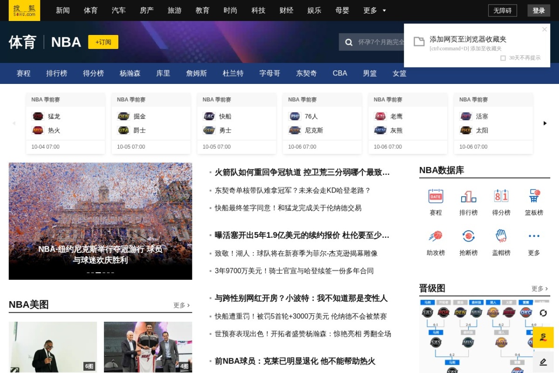Open the NBA section title link
The width and height of the screenshot is (559, 373).
(x=66, y=42)
